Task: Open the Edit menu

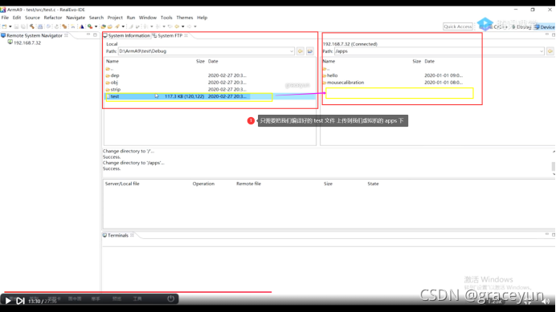Action: 17,18
